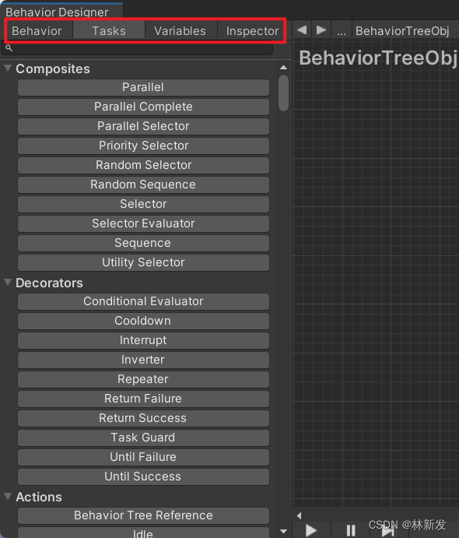This screenshot has width=459, height=538.
Task: Add a Parallel Selector task
Action: pos(143,126)
